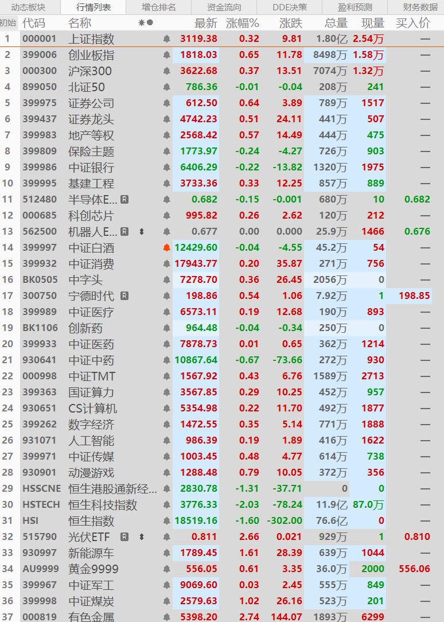The width and height of the screenshot is (444, 622).
Task: Sort by 现量 column header
Action: [x=373, y=23]
